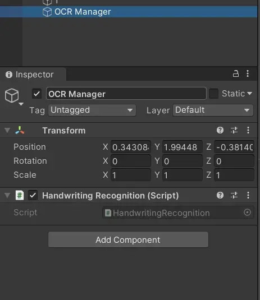Open Handwriting Recognition help reference icon
Image resolution: width=260 pixels, height=300 pixels.
click(220, 195)
